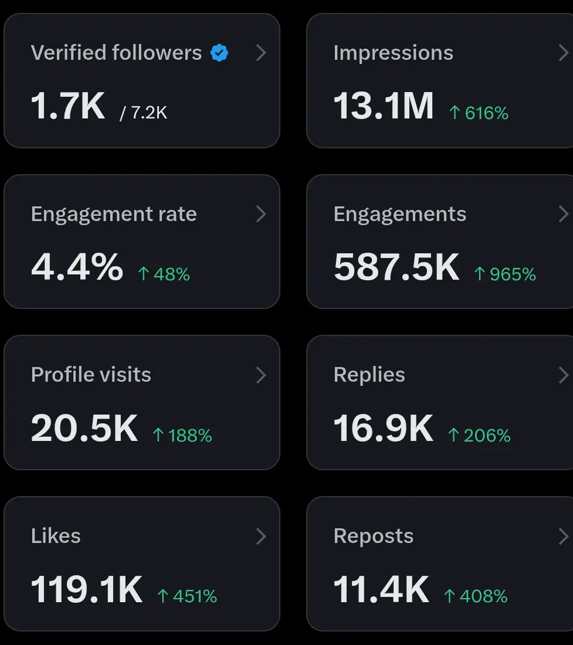Click the 451% likes increase indicator
Image resolution: width=573 pixels, height=645 pixels.
(x=187, y=596)
